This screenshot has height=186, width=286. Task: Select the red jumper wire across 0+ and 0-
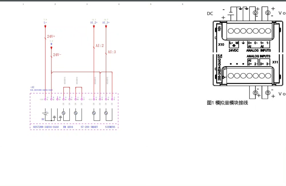pyautogui.click(x=67, y=87)
